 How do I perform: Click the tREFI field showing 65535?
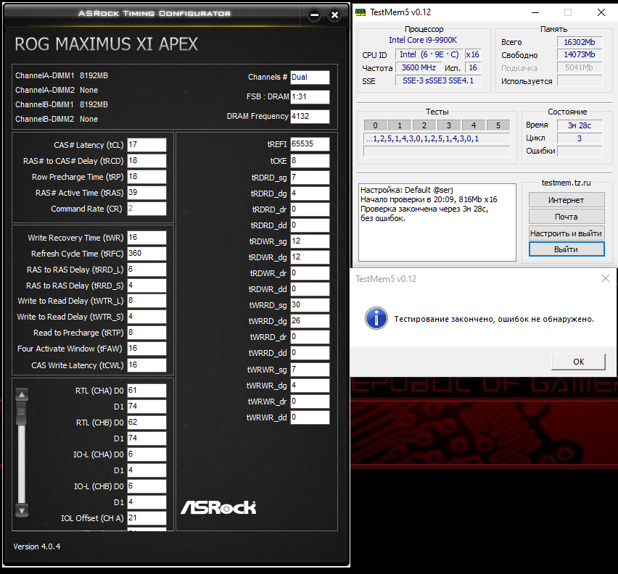pos(310,144)
